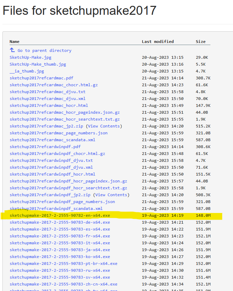Screen dimensions: 233x291
Task: Select date '19-Aug-2023 14:19'
Action: click(163, 215)
